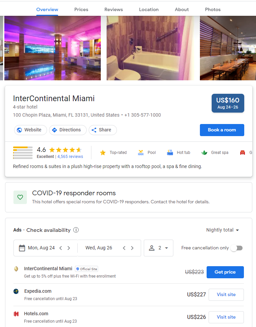This screenshot has width=256, height=327.
Task: View the purple-lit lobby photo
Action: click(52, 48)
